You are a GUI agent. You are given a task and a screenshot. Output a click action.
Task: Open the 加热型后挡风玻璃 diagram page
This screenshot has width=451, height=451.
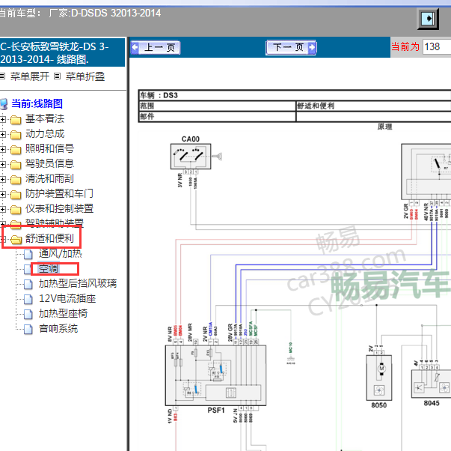click(78, 284)
